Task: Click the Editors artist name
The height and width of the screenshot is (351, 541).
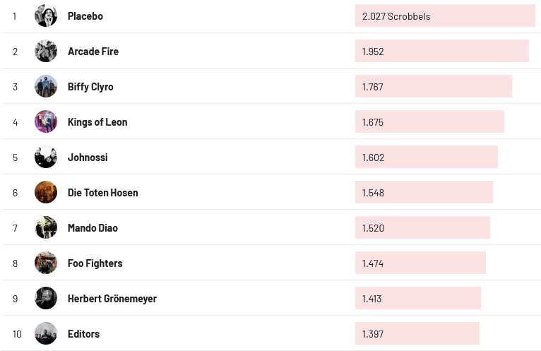Action: point(83,333)
